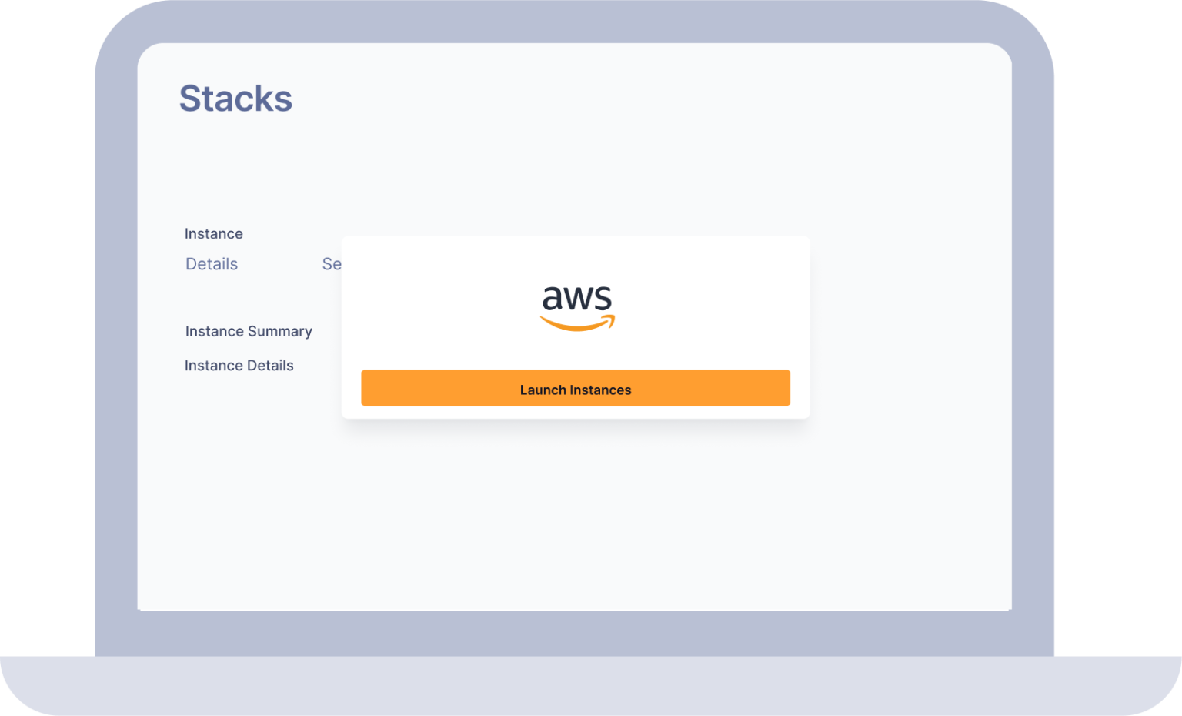The width and height of the screenshot is (1182, 716).
Task: Click the laptop's left bezel
Action: (x=115, y=346)
